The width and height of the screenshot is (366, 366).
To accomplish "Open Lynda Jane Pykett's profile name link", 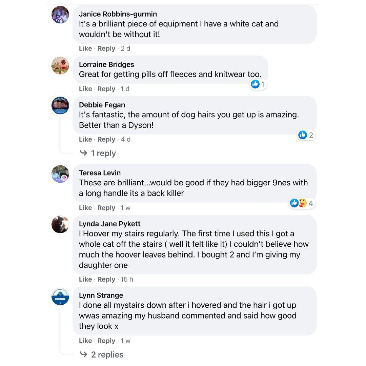I will point(109,224).
